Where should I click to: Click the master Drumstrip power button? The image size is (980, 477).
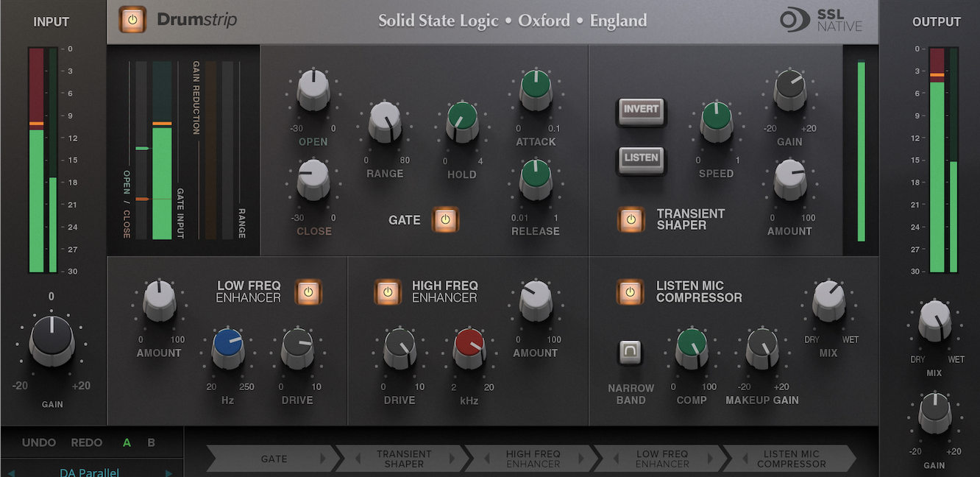coord(133,20)
